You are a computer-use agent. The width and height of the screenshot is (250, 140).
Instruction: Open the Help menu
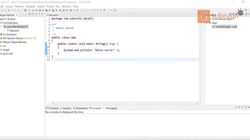(75, 6)
